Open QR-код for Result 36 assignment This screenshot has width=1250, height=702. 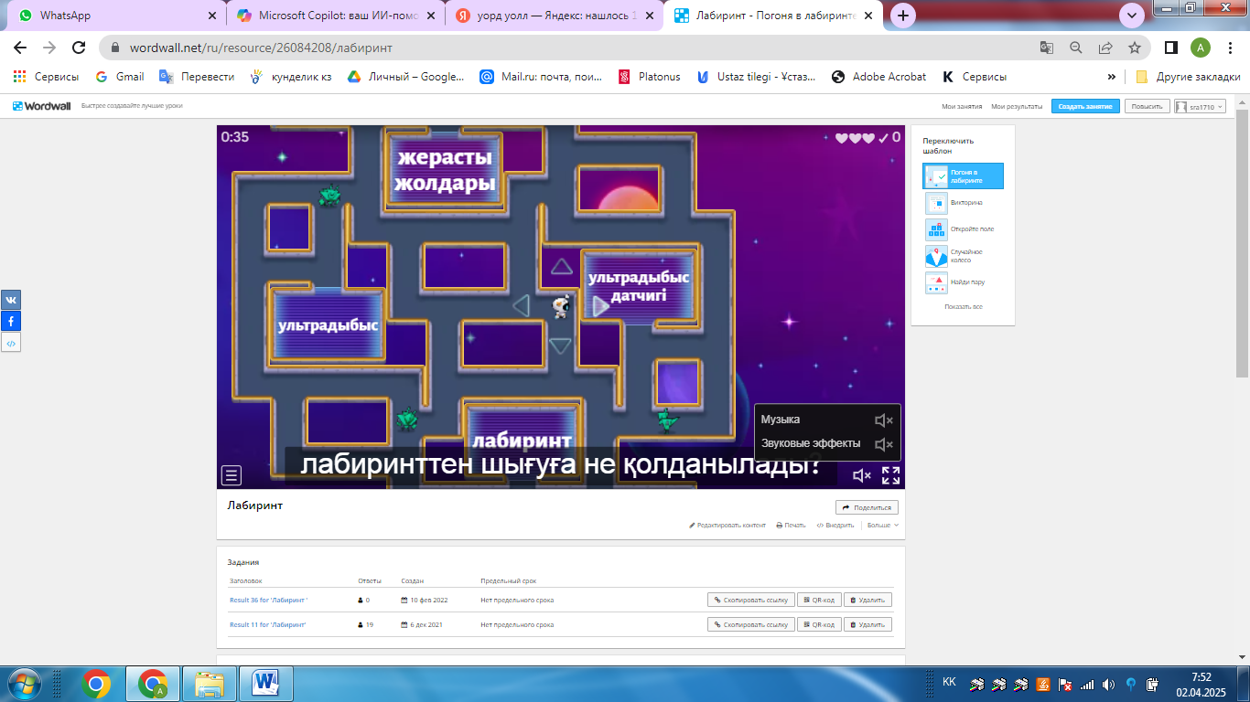(818, 600)
